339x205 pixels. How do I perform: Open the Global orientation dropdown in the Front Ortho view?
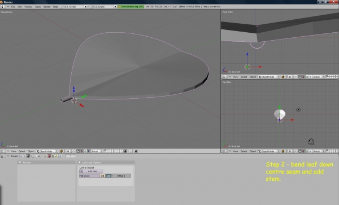(319, 77)
